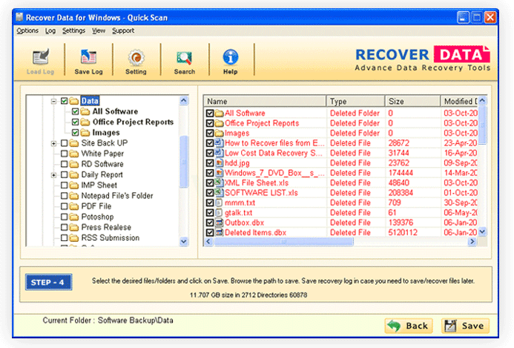Expand the Daily Report node
This screenshot has height=348, width=514.
coord(53,175)
